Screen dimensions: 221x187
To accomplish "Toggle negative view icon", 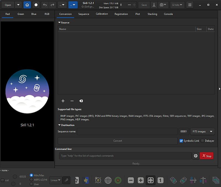I will [77, 180].
